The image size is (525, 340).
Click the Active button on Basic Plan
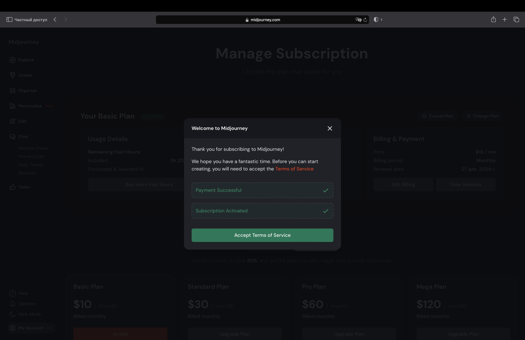pos(120,334)
